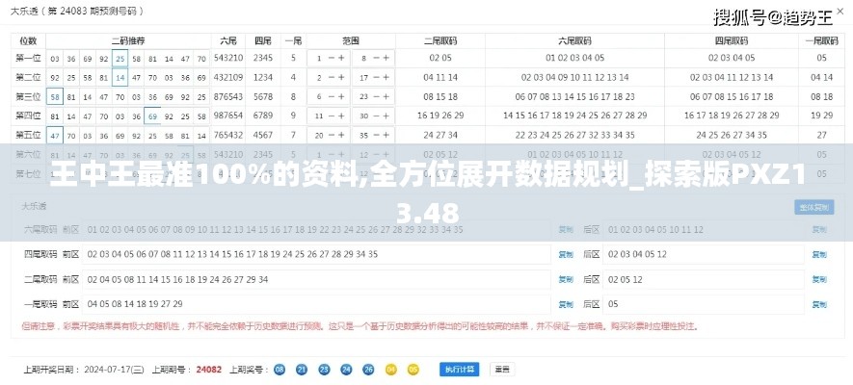The width and height of the screenshot is (853, 385).
Task: Decrease the range value 8 in 第一位 row
Action: tap(377, 58)
